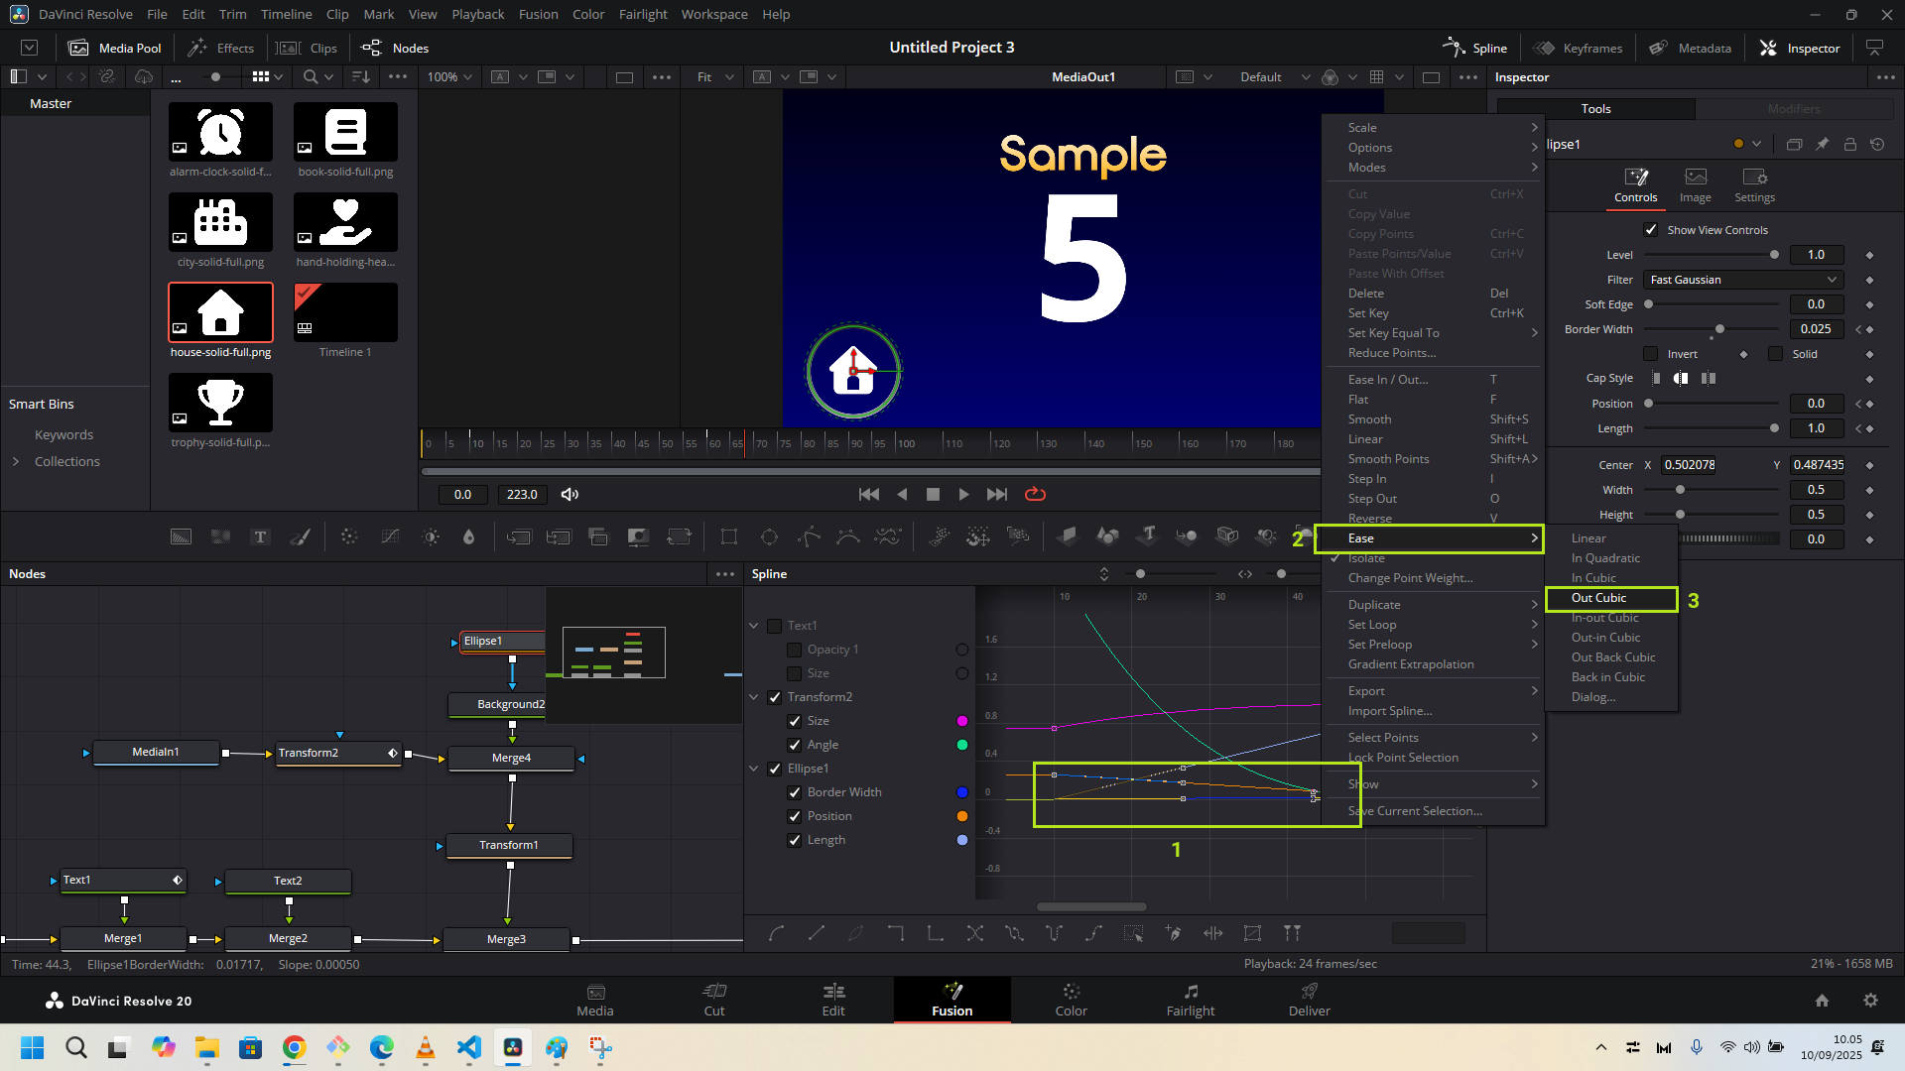This screenshot has height=1071, width=1905.
Task: Enable the Invert checkbox
Action: 1651,354
